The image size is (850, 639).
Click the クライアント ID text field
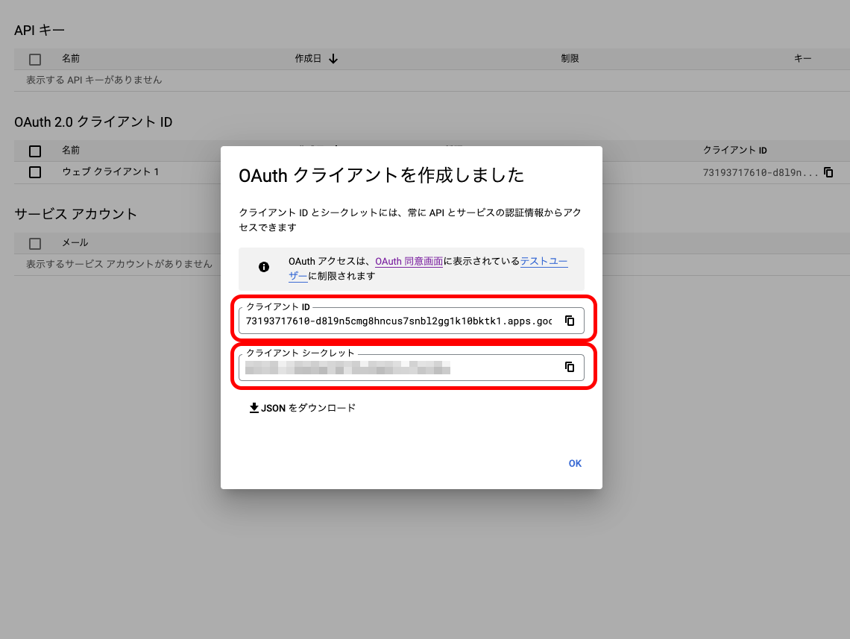[399, 321]
